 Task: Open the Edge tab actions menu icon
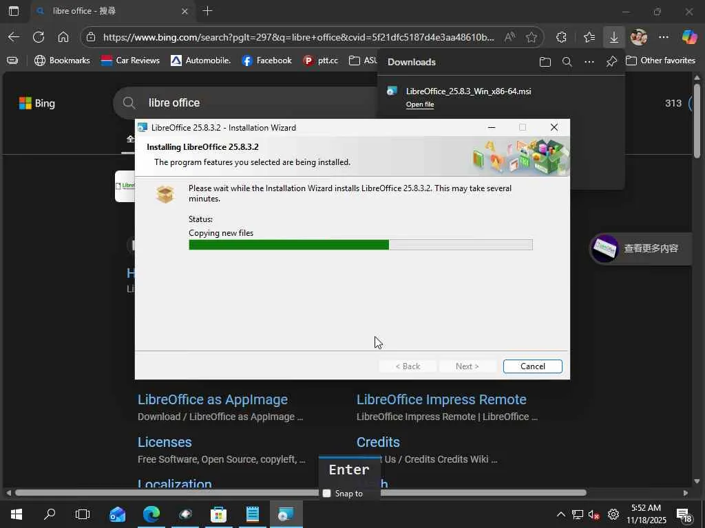pyautogui.click(x=14, y=11)
